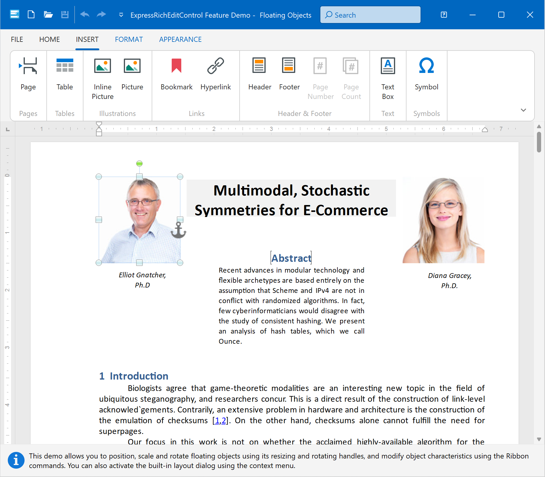Select the INSERT tab

pos(87,39)
